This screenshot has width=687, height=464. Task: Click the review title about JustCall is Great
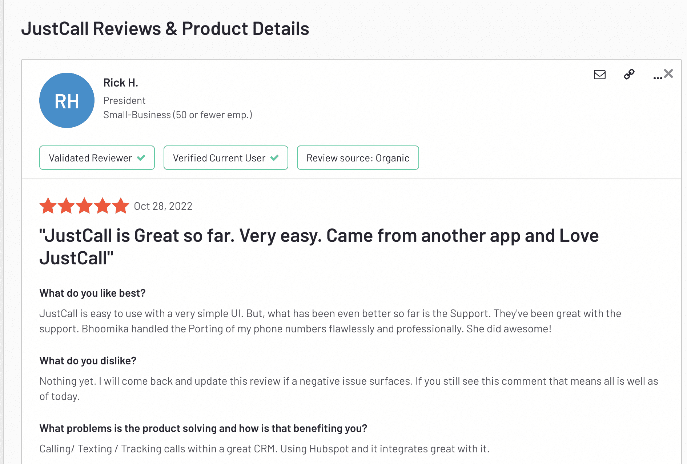[x=319, y=247]
